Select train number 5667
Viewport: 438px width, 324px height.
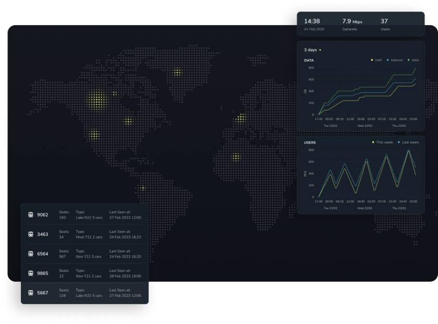tap(42, 293)
